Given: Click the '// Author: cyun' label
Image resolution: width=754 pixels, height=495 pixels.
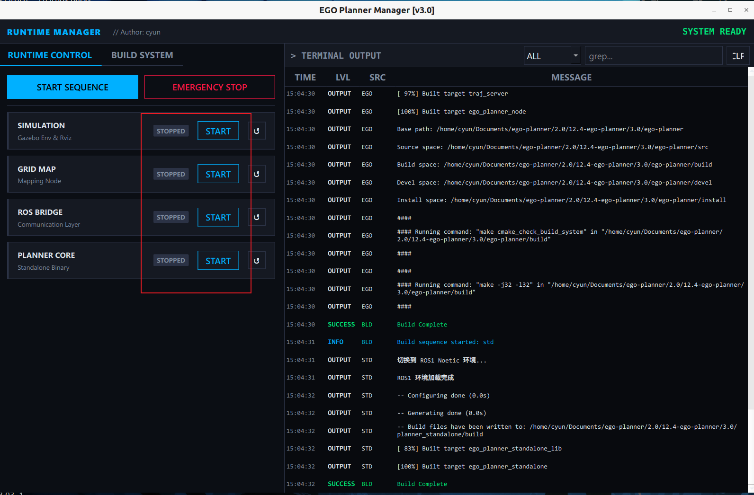Looking at the screenshot, I should (x=137, y=32).
